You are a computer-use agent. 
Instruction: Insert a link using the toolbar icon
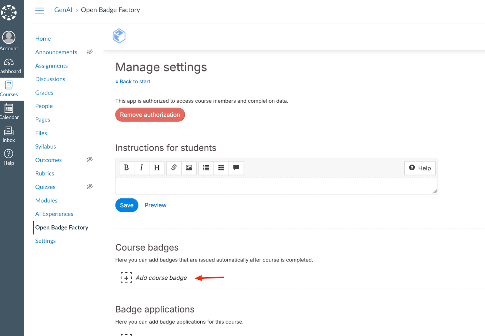pyautogui.click(x=174, y=168)
